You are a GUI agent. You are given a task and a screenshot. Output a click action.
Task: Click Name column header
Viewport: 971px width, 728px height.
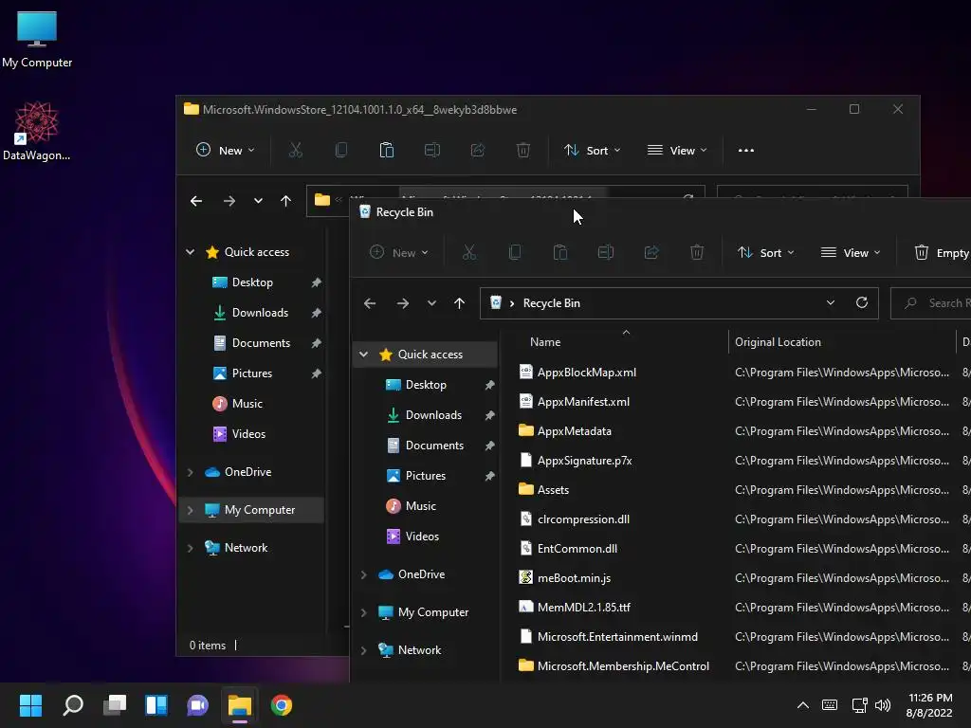point(545,341)
